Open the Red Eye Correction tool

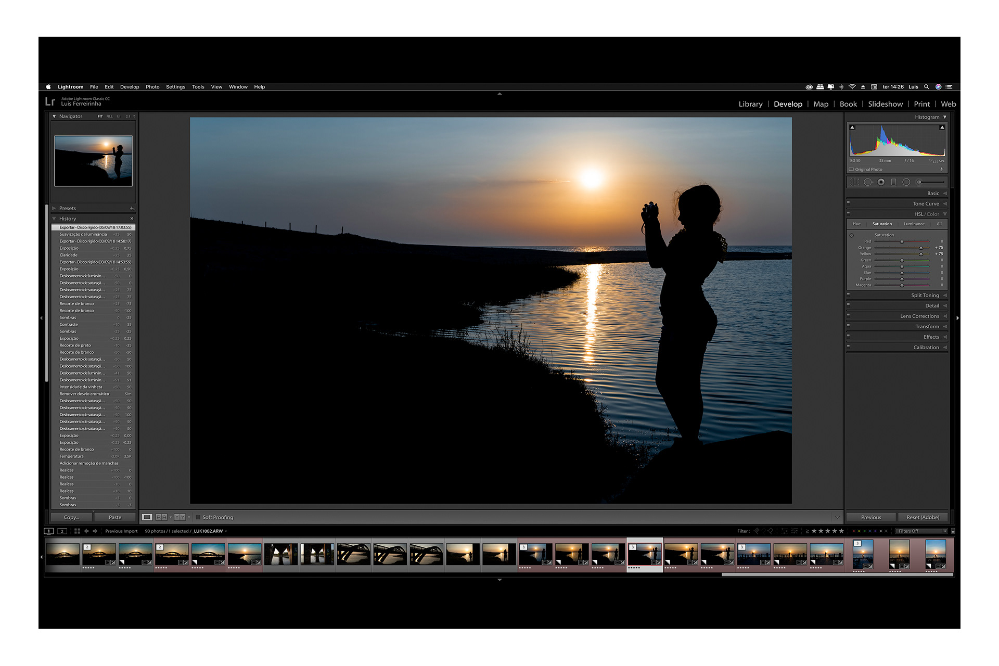(881, 182)
